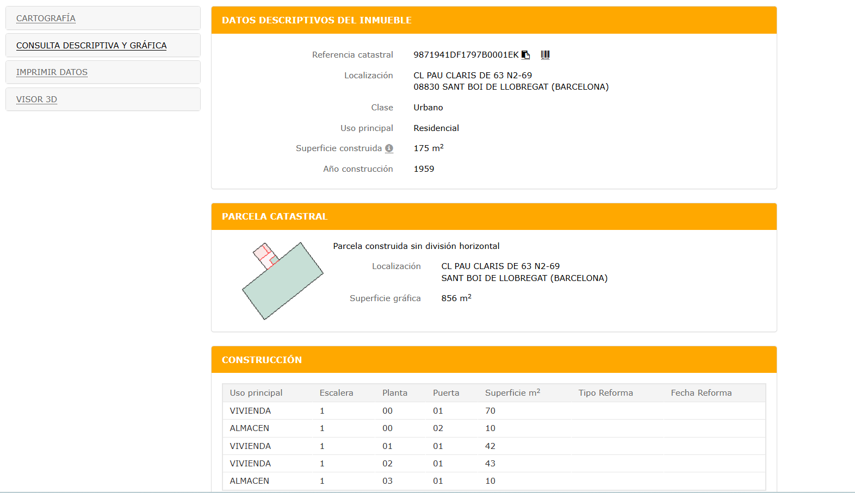This screenshot has height=493, width=855.
Task: Click the CONSTRUCCIÓN section header
Action: point(262,360)
